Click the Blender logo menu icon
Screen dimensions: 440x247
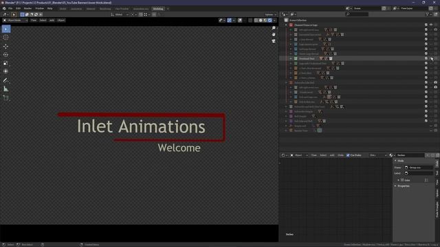coord(4,8)
